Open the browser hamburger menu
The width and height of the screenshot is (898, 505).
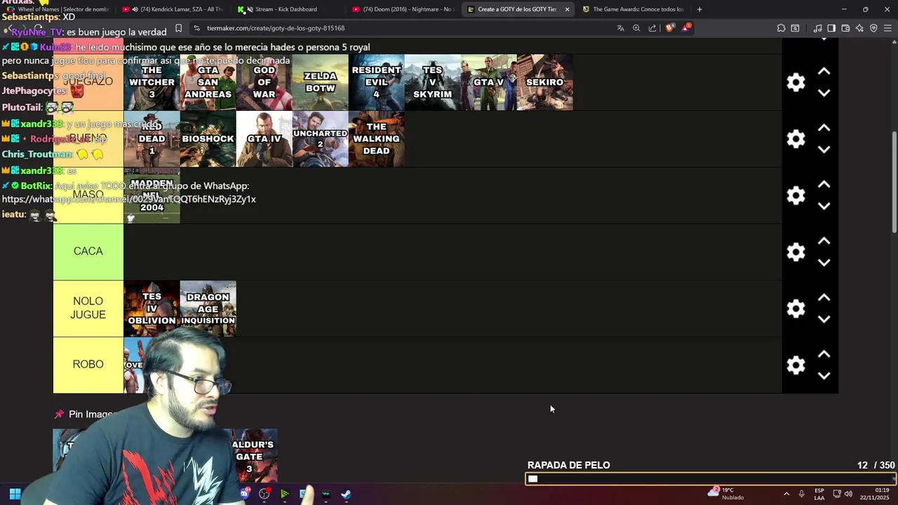pyautogui.click(x=887, y=28)
